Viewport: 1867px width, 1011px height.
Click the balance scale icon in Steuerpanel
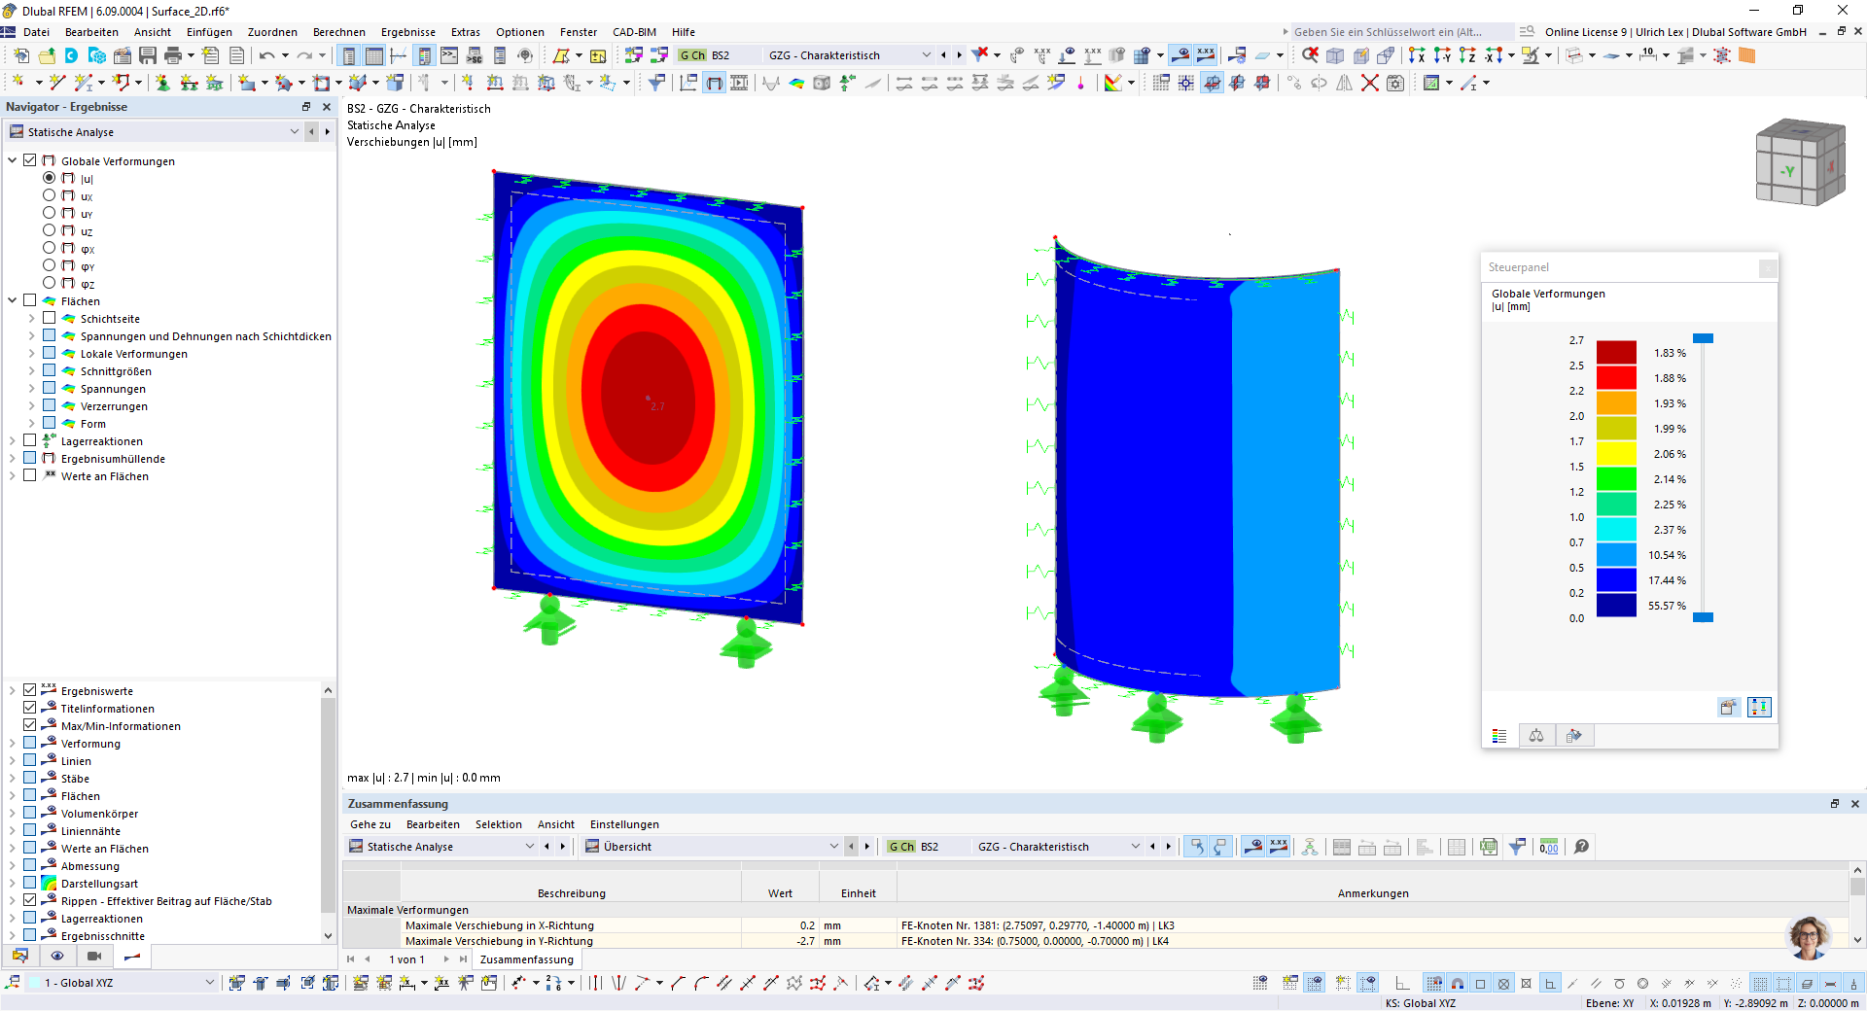[x=1536, y=736]
